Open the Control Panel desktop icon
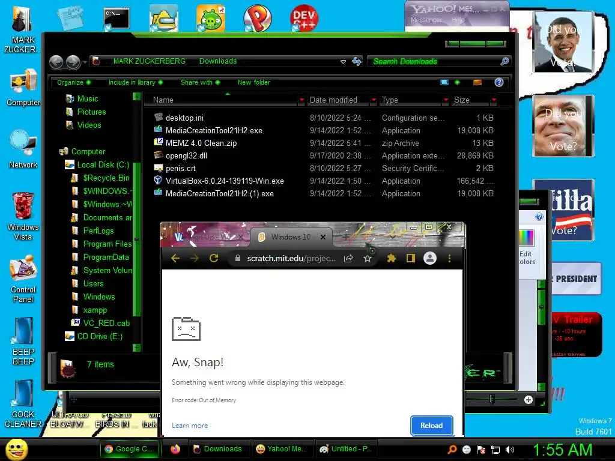615x461 pixels. [x=23, y=279]
